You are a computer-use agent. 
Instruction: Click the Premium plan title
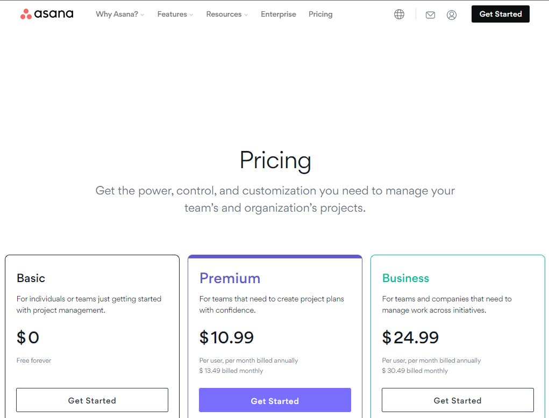230,278
